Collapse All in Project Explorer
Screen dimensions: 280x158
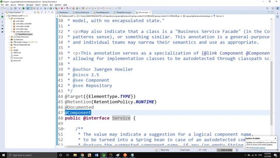point(35,12)
